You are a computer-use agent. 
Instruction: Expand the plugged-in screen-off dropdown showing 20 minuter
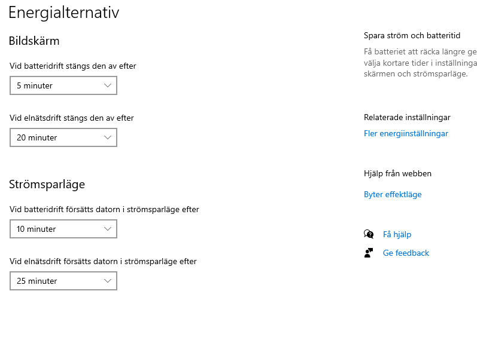coord(63,137)
